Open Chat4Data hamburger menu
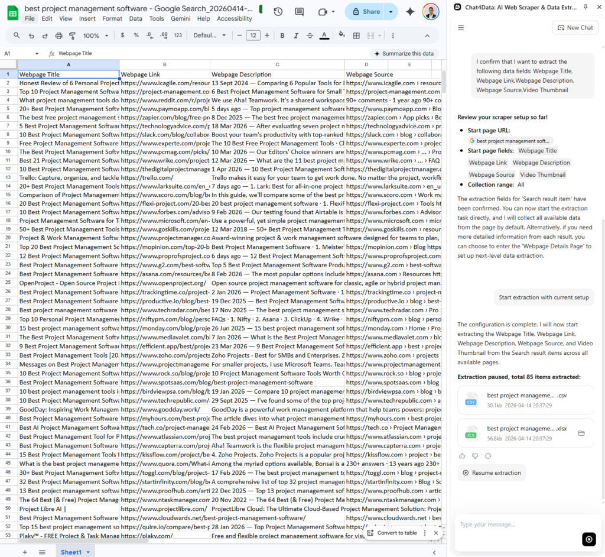 [461, 28]
